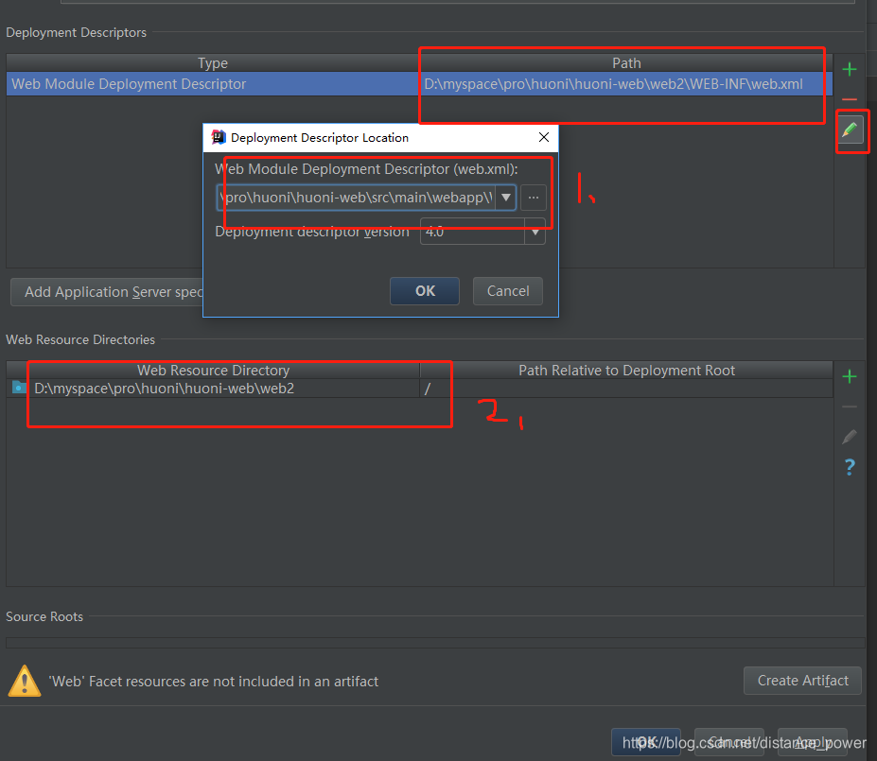The height and width of the screenshot is (761, 877).
Task: Open the deployment descriptor version dropdown
Action: pyautogui.click(x=535, y=232)
